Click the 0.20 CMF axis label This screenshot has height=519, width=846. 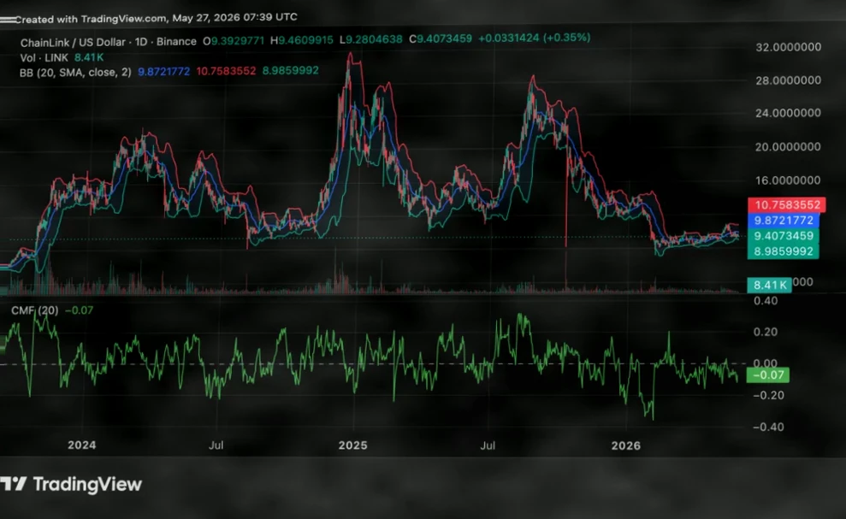[766, 332]
